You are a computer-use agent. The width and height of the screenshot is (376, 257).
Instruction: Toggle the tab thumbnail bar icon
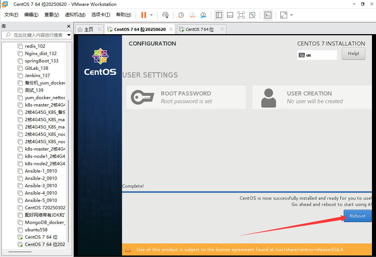(x=230, y=15)
